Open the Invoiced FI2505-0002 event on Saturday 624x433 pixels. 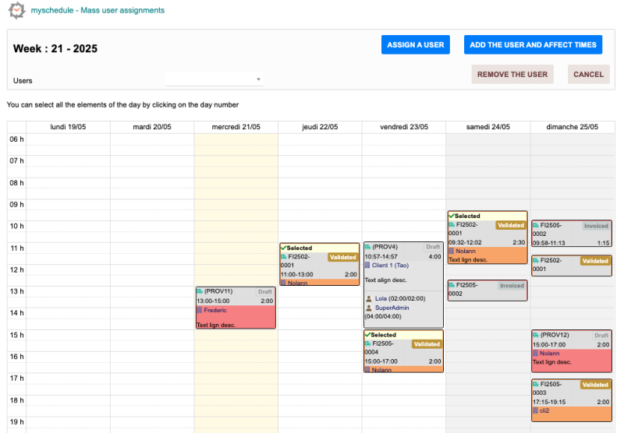487,290
